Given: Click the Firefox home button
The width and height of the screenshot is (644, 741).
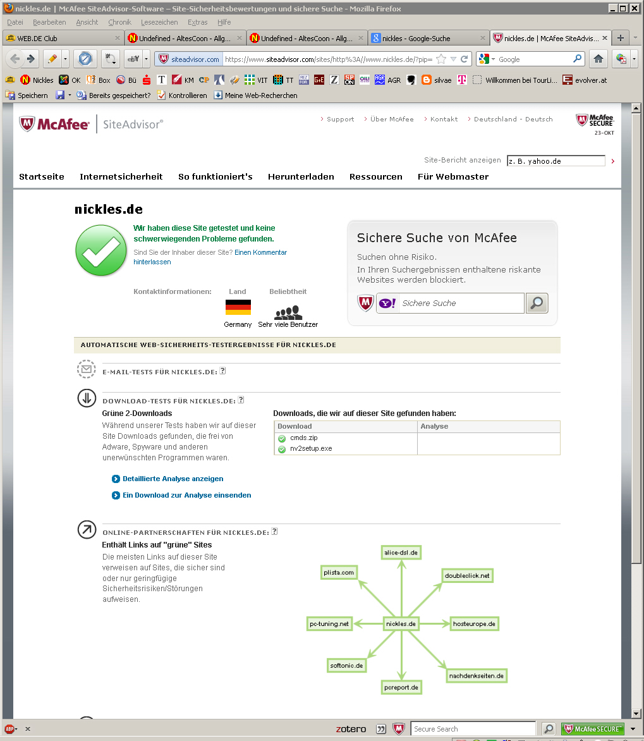Looking at the screenshot, I should [598, 59].
